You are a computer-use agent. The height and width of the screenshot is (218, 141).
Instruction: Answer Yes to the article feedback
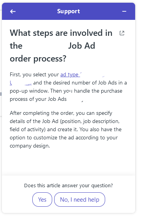pyautogui.click(x=42, y=199)
